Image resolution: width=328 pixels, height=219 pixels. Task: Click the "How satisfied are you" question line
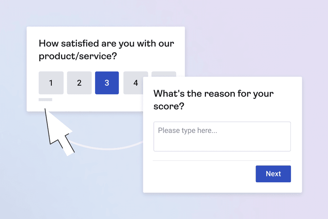(106, 44)
